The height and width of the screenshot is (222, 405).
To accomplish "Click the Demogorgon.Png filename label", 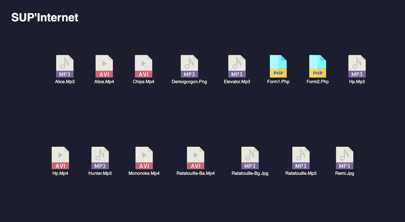I will pos(189,82).
